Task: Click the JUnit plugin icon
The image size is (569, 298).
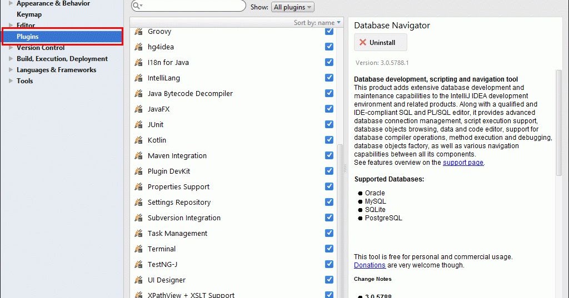Action: click(x=138, y=125)
